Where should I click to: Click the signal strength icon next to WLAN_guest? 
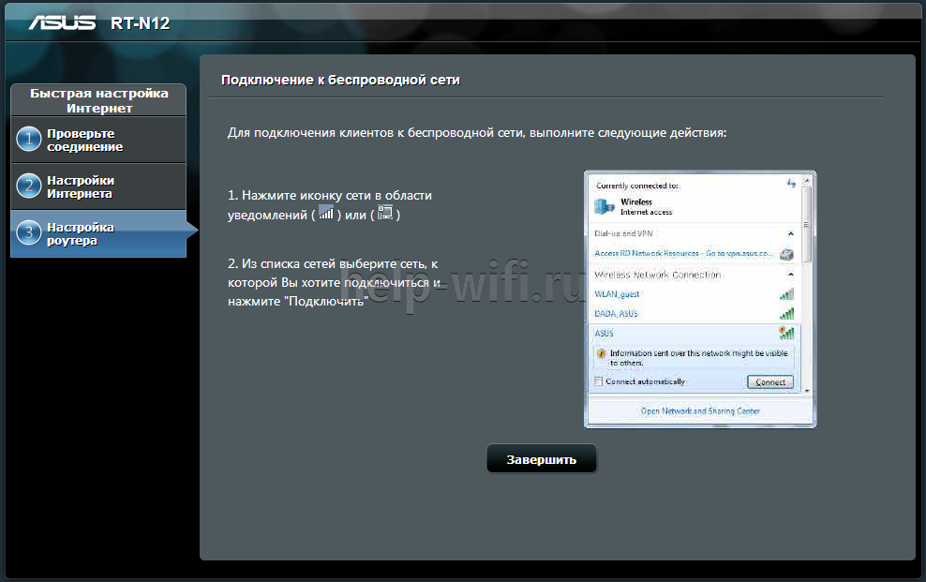coord(786,294)
